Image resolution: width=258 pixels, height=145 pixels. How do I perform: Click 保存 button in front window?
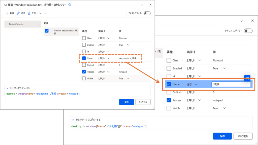222,136
